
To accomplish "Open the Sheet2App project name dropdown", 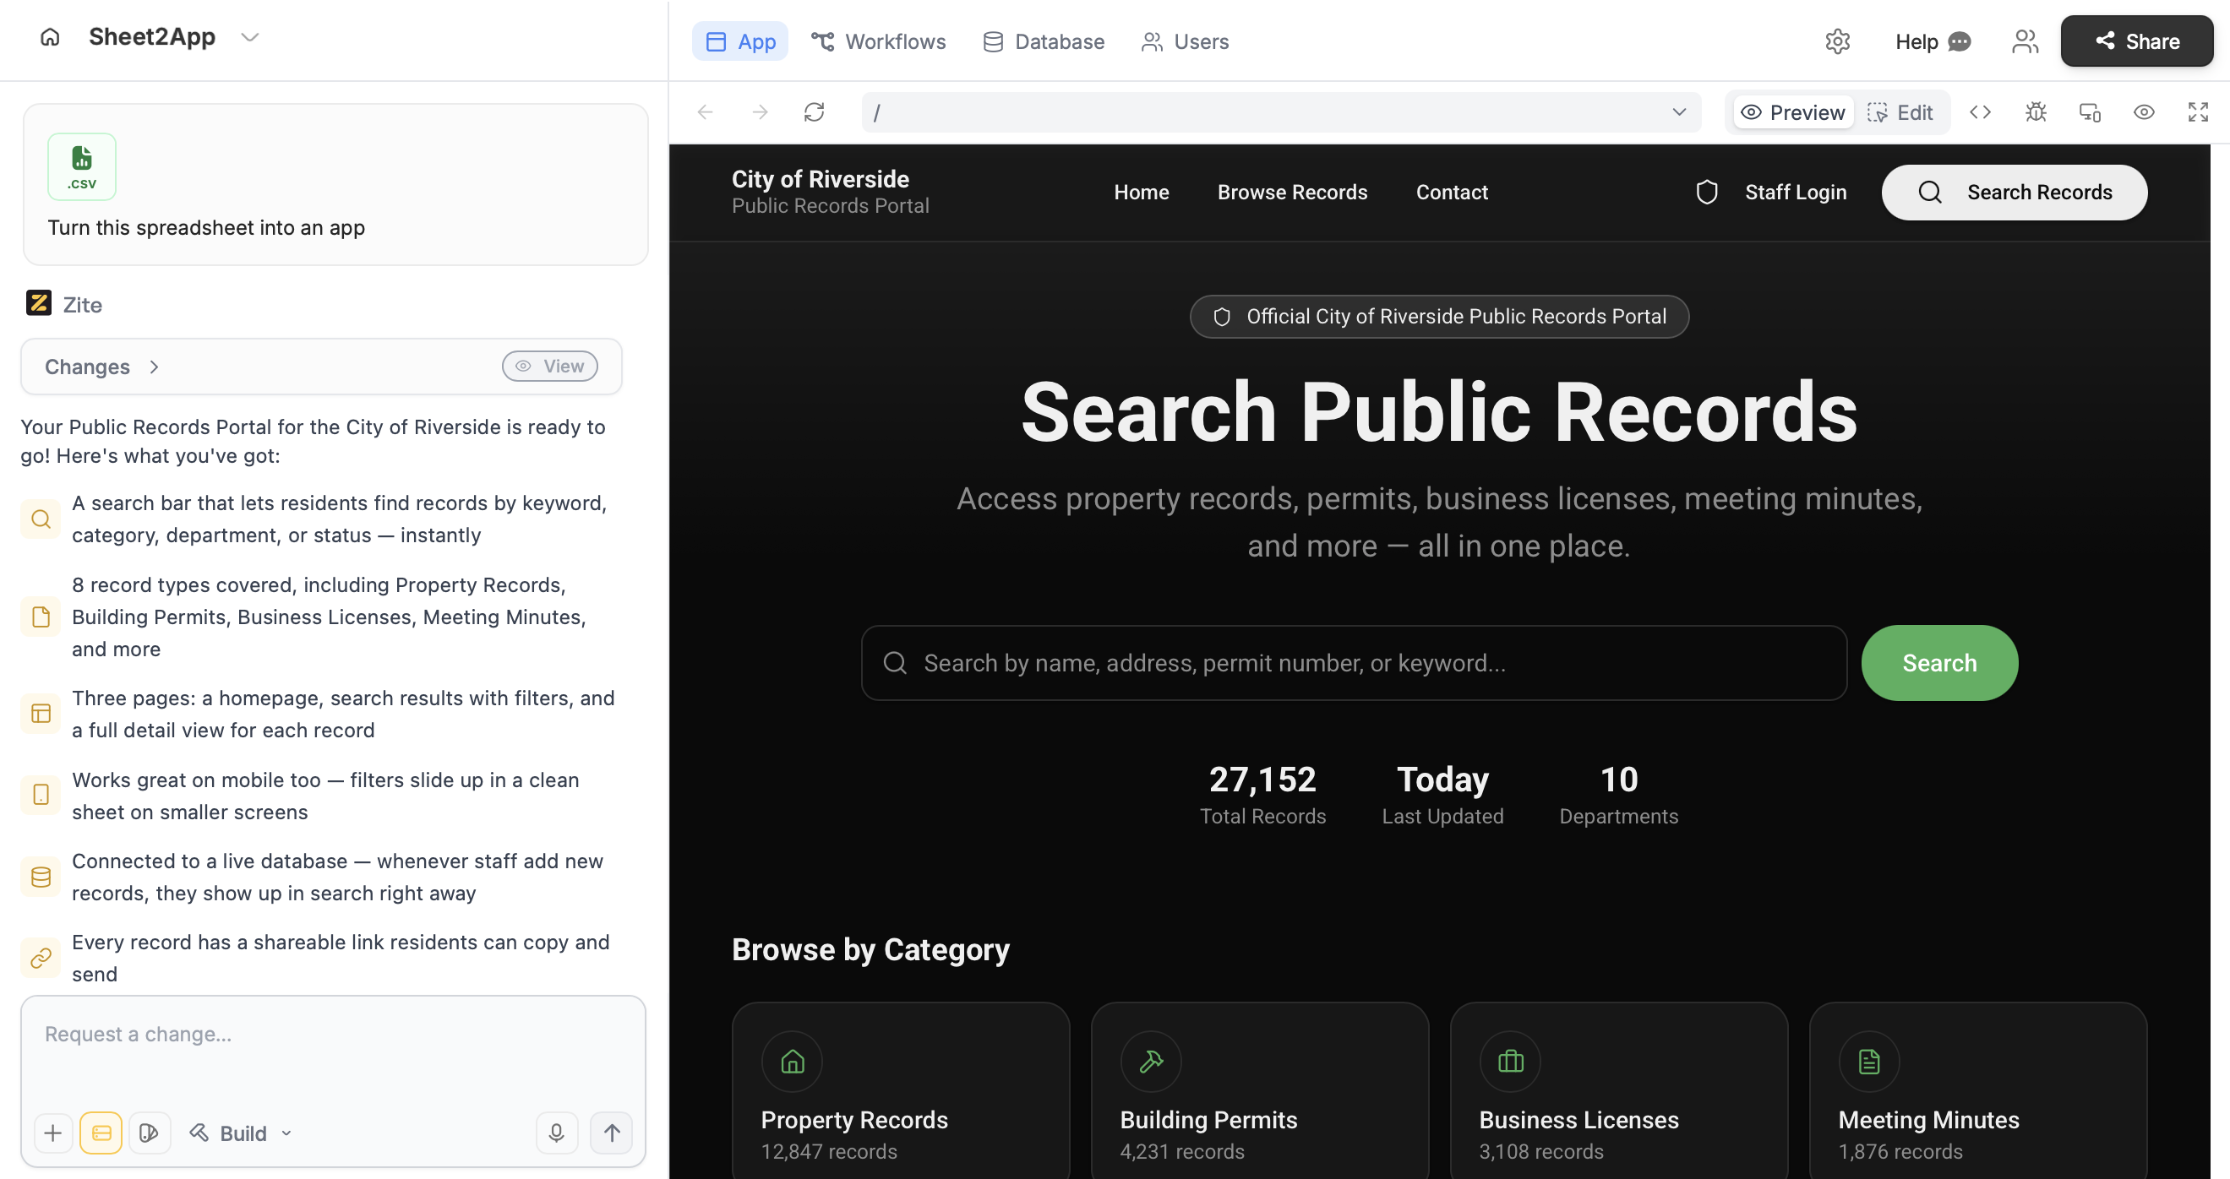I will (x=250, y=37).
